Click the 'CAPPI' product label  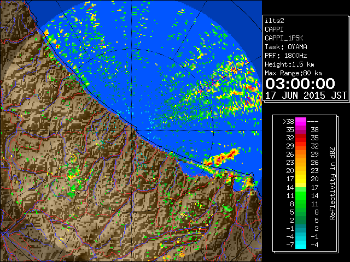pyautogui.click(x=274, y=29)
